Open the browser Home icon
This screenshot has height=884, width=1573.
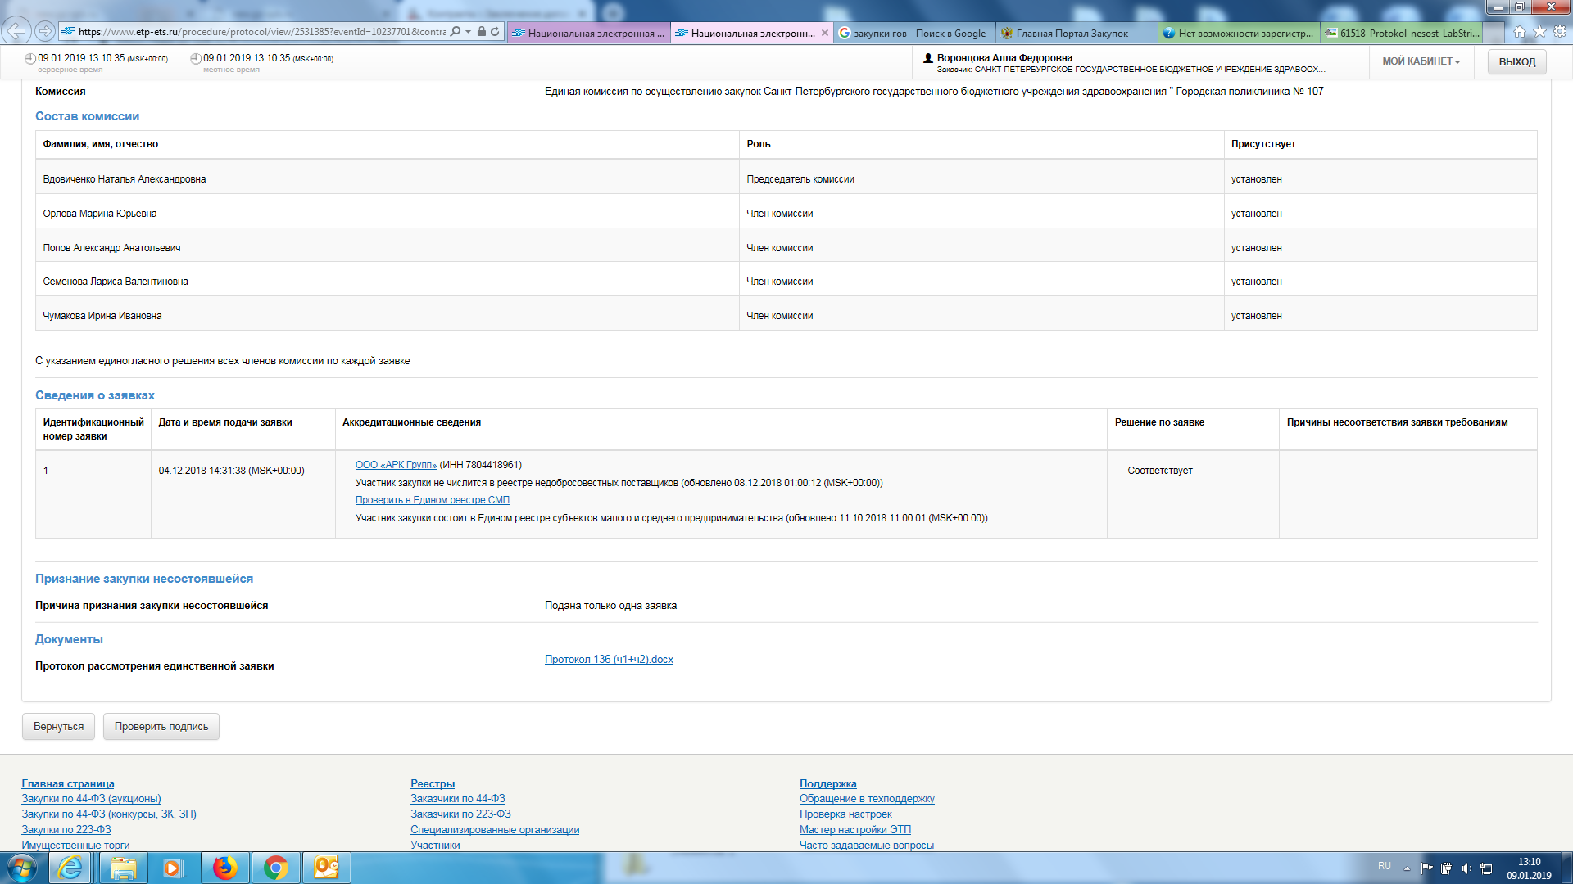1520,32
